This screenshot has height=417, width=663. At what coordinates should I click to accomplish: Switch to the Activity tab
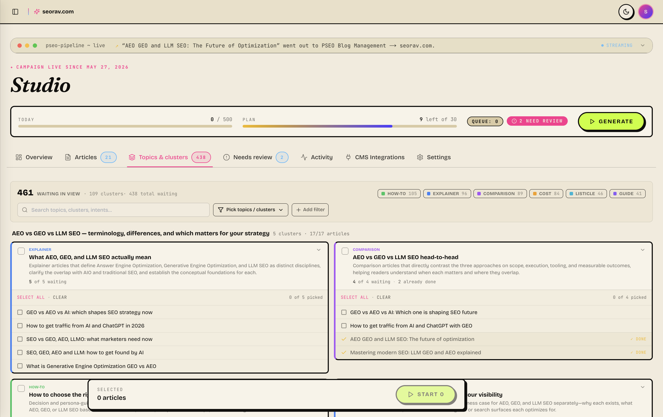[317, 157]
